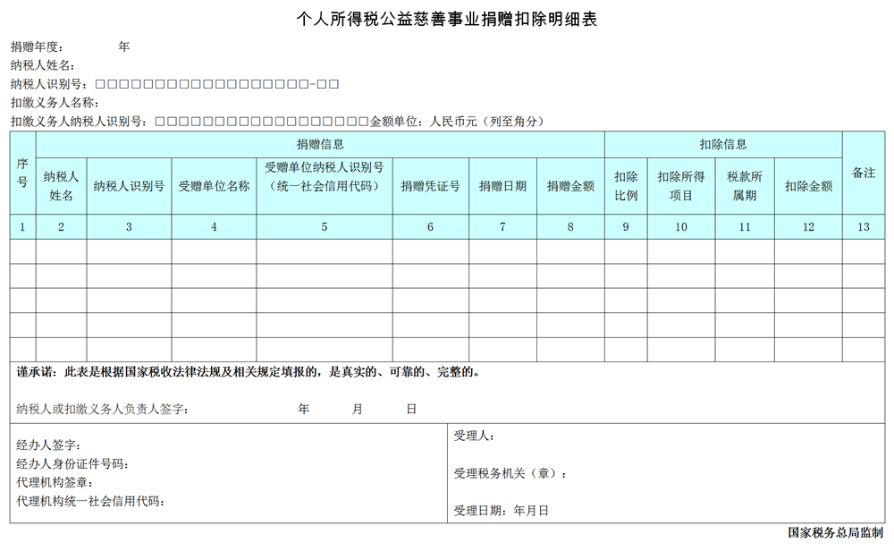
Task: Click the 受理税务机关（章） field
Action: [x=510, y=474]
